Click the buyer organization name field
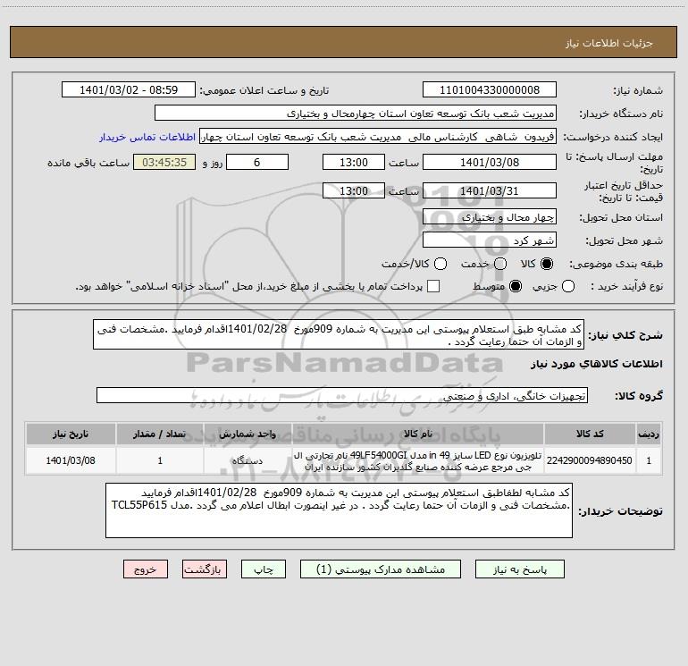The image size is (688, 666). [356, 113]
